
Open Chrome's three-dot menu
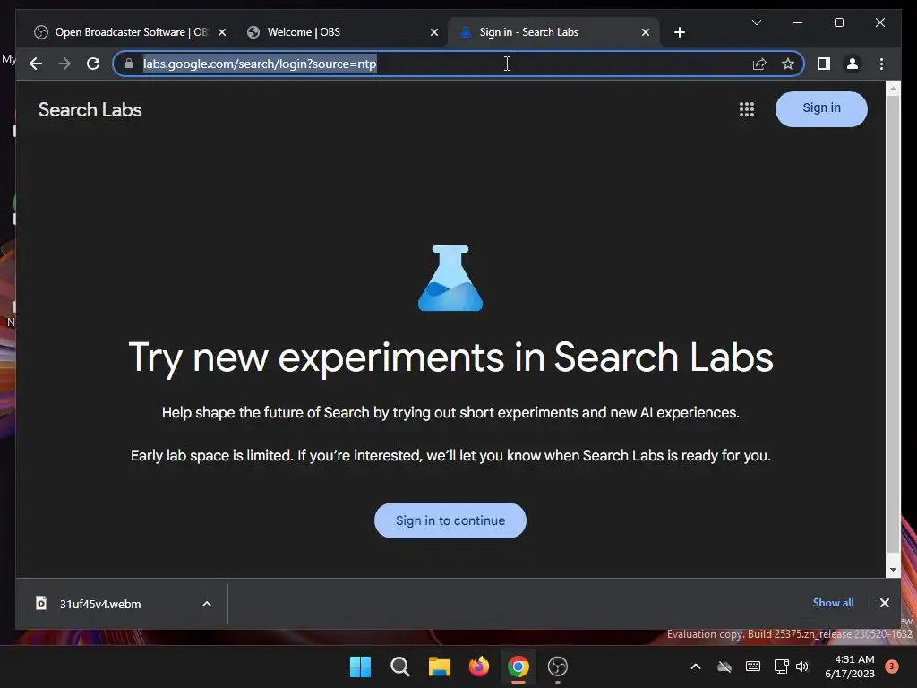click(881, 64)
